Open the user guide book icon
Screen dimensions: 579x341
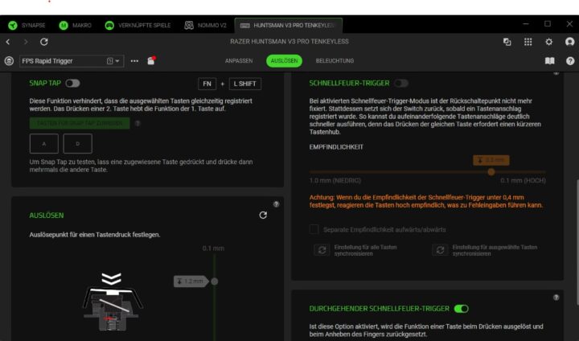tap(550, 60)
